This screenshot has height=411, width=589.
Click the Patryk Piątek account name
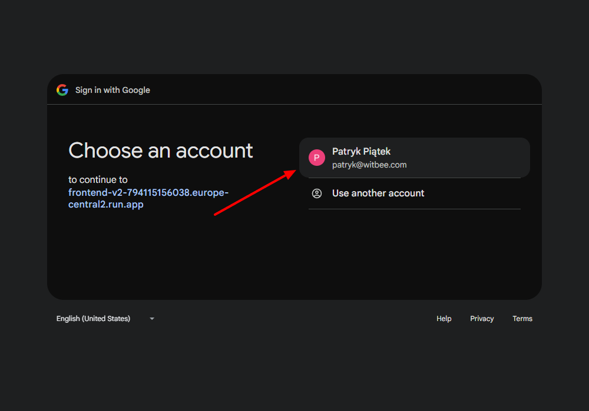(x=361, y=152)
